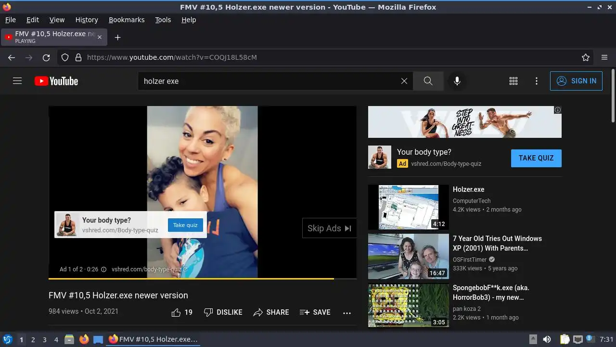The height and width of the screenshot is (347, 616).
Task: Open system volume control in tray
Action: point(547,339)
